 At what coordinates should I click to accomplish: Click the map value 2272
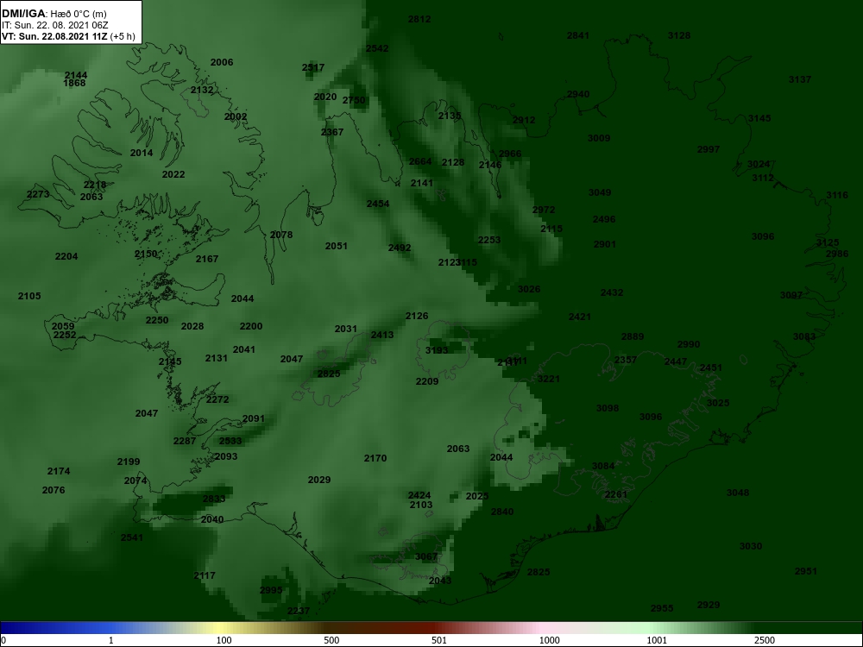(x=217, y=400)
